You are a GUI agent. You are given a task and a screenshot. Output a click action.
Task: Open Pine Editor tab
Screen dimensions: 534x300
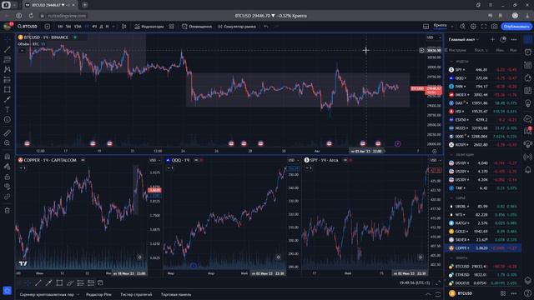click(x=98, y=294)
